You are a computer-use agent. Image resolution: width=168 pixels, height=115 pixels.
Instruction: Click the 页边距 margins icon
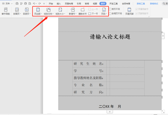tap(38, 10)
